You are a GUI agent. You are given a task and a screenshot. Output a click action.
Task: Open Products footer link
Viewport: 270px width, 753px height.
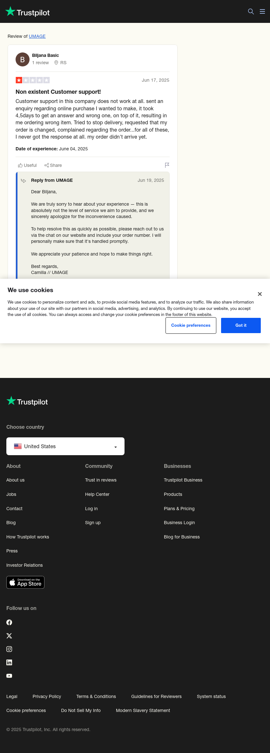[x=173, y=494]
